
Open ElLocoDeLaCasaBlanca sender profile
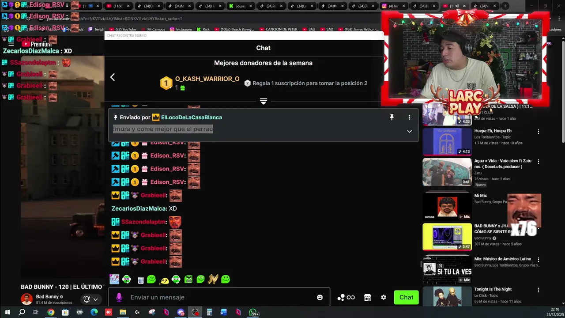coord(192,117)
